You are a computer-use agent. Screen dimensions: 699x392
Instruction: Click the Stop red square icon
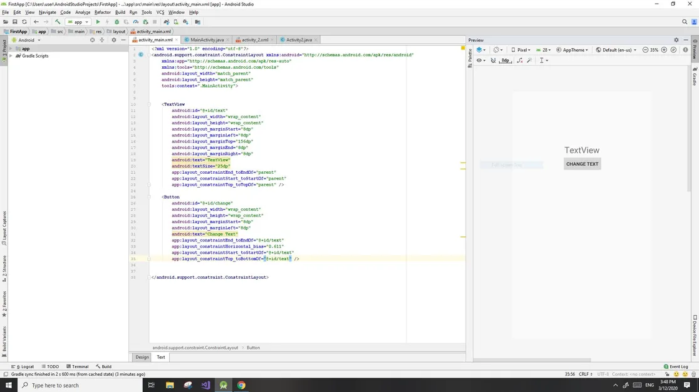[155, 22]
